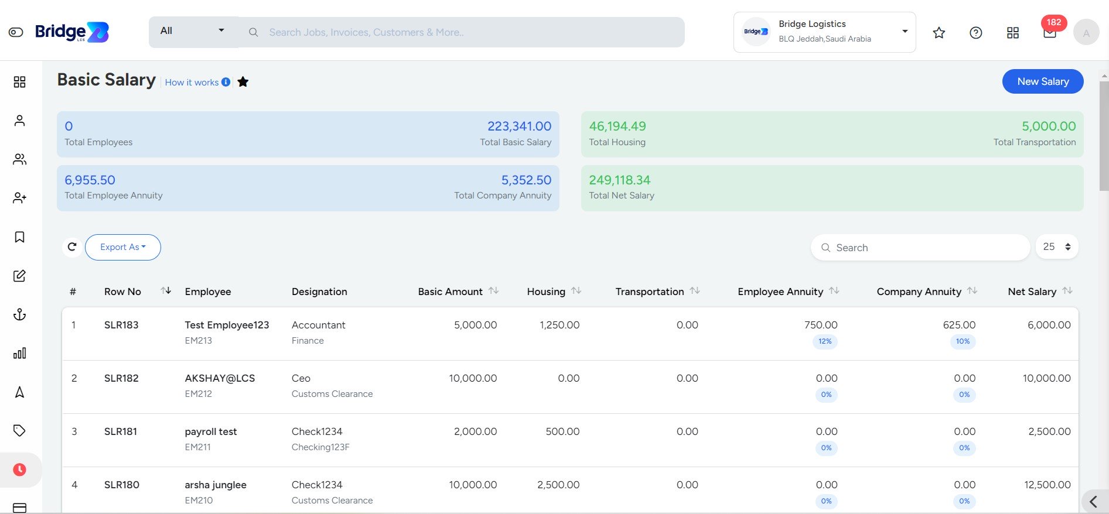The height and width of the screenshot is (514, 1109).
Task: Click row number SLR183
Action: (x=121, y=325)
